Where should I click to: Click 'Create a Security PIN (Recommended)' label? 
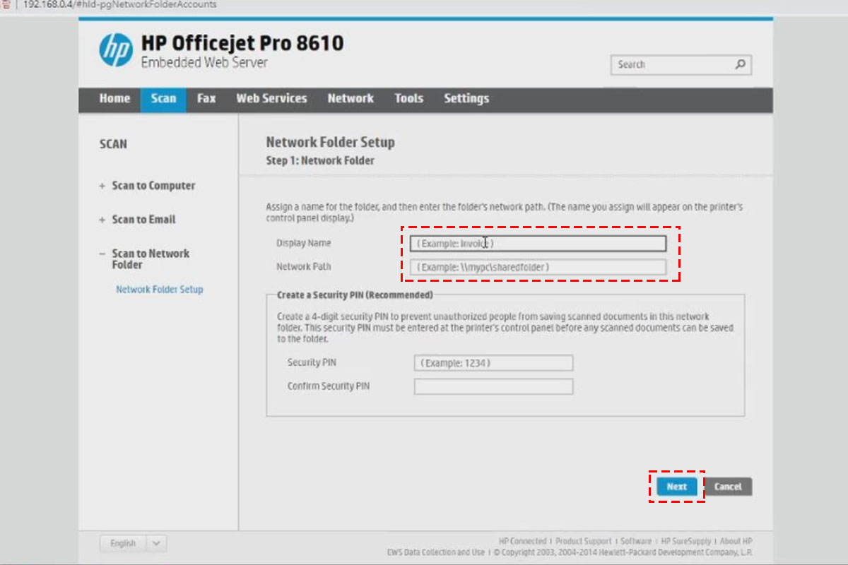tap(355, 295)
